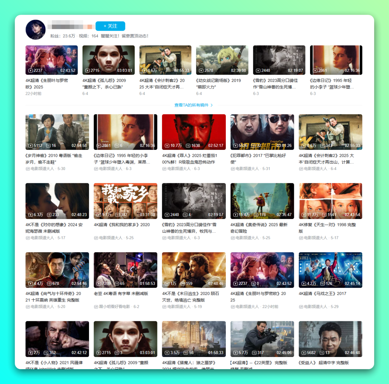Click play-count icon showing 5682 on 受益人

(304, 353)
